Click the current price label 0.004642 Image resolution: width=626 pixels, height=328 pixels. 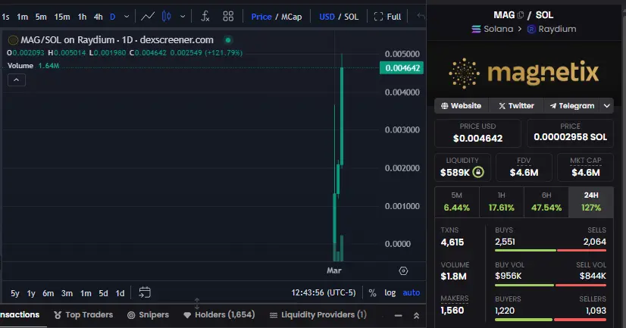coord(402,68)
